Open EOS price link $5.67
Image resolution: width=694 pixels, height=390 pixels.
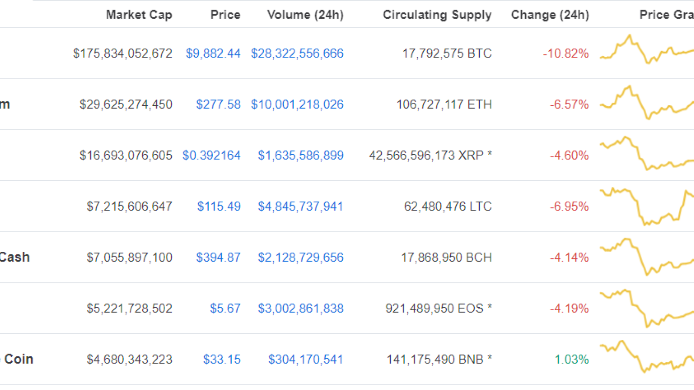click(225, 309)
